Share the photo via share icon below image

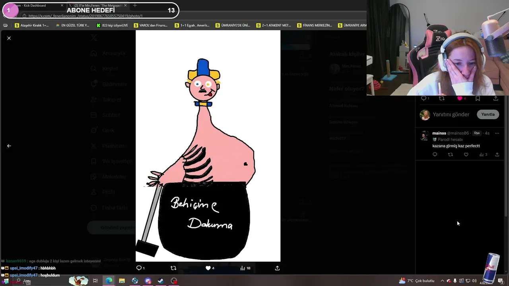pyautogui.click(x=277, y=268)
